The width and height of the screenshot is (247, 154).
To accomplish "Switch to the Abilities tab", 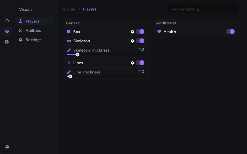I will click(33, 31).
